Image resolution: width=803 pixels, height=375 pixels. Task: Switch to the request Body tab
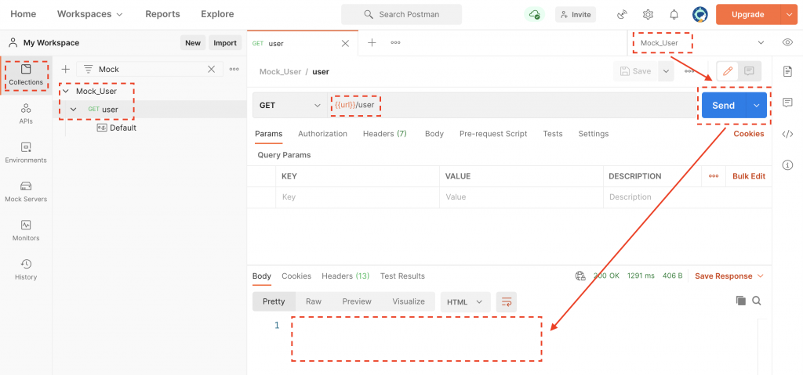coord(434,134)
